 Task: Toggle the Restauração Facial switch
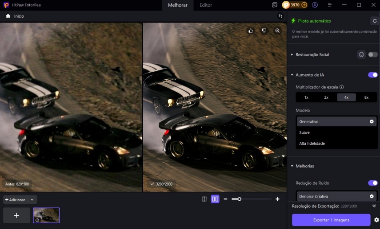pos(372,54)
